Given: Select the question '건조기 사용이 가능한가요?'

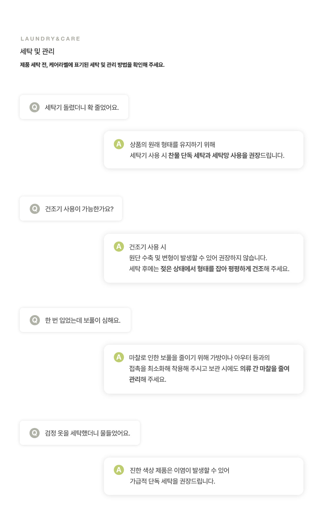Looking at the screenshot, I should point(79,209).
